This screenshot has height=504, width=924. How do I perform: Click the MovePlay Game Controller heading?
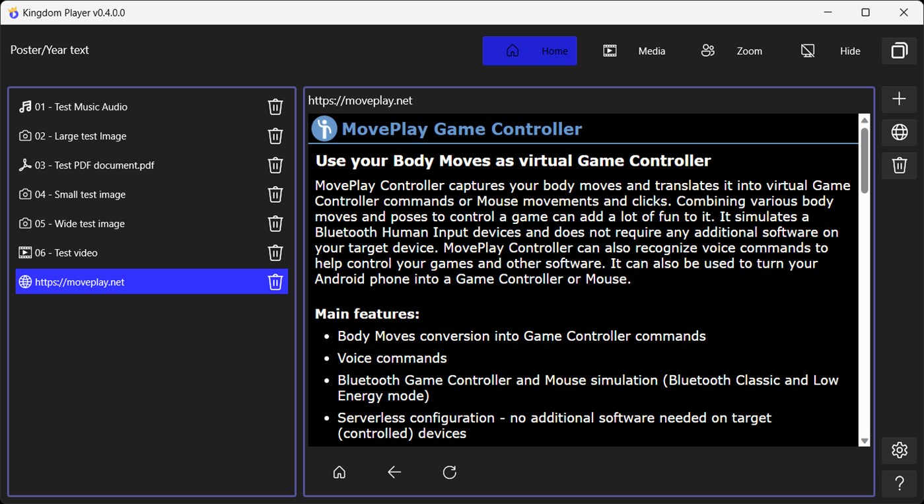pyautogui.click(x=462, y=129)
